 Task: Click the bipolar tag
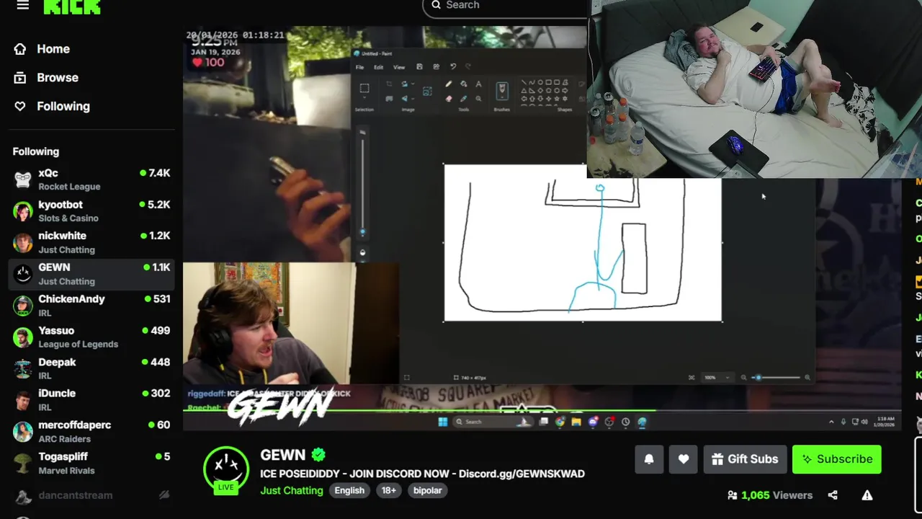(x=427, y=490)
